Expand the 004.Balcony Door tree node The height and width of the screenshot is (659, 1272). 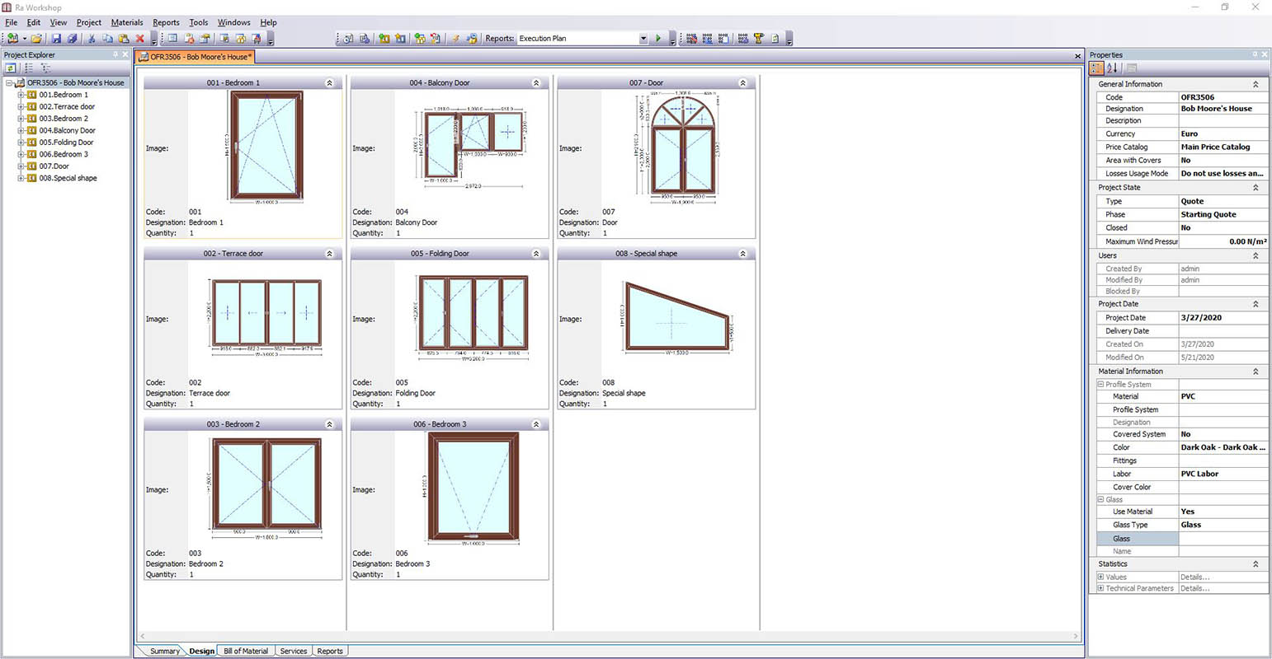21,130
